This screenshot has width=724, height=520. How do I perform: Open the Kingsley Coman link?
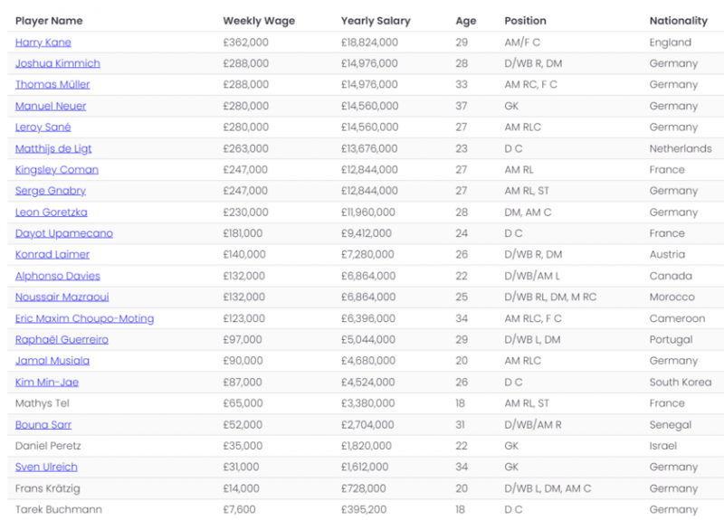click(56, 170)
